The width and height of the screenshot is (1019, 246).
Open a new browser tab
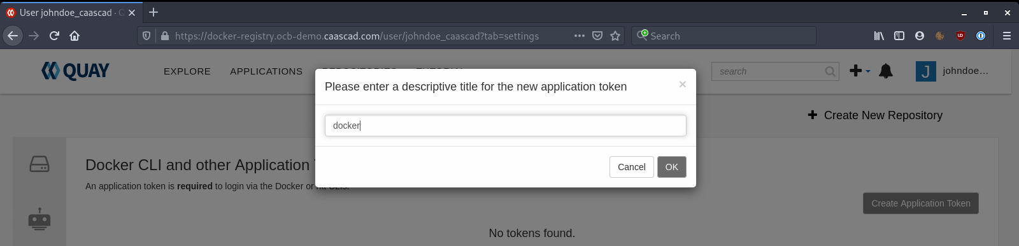[153, 12]
